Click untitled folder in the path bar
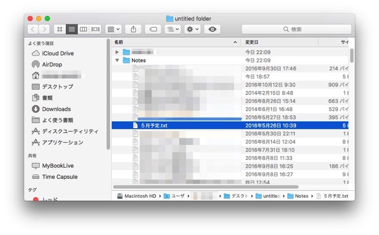The height and width of the screenshot is (235, 379). pyautogui.click(x=268, y=196)
